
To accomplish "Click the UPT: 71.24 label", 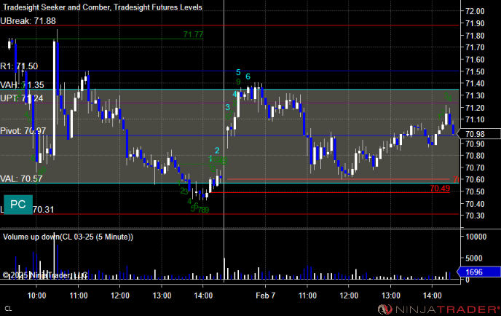I will pos(22,98).
